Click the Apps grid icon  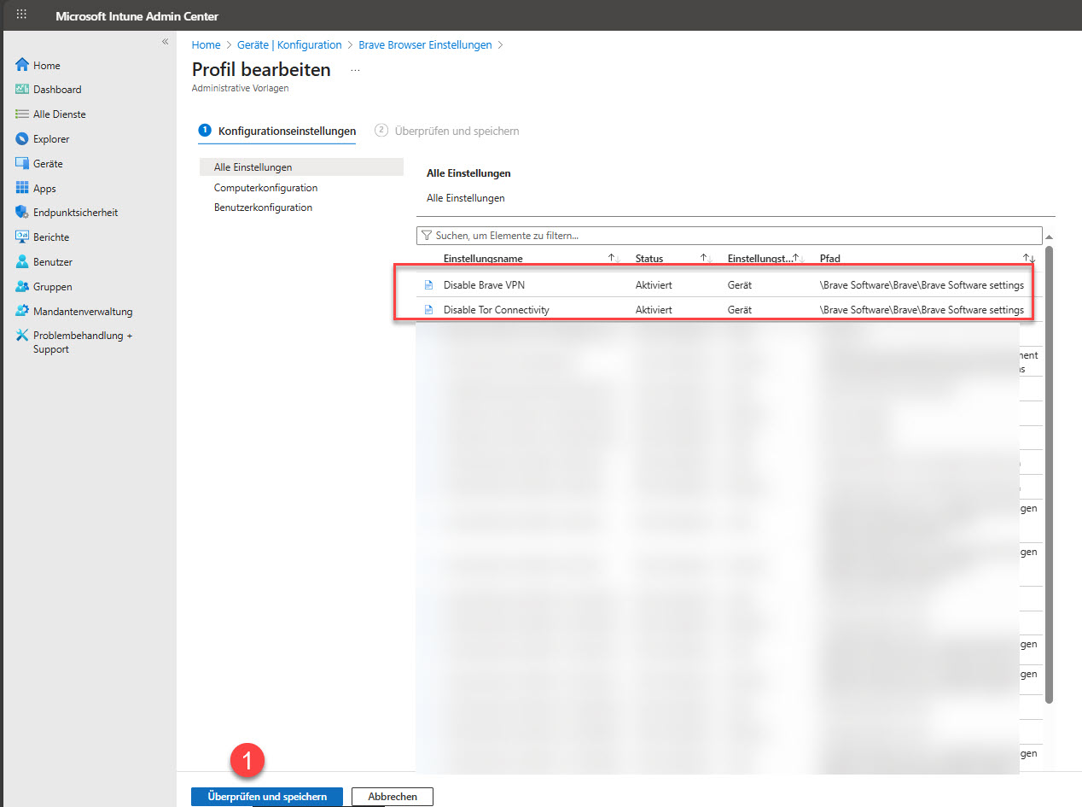pyautogui.click(x=22, y=189)
